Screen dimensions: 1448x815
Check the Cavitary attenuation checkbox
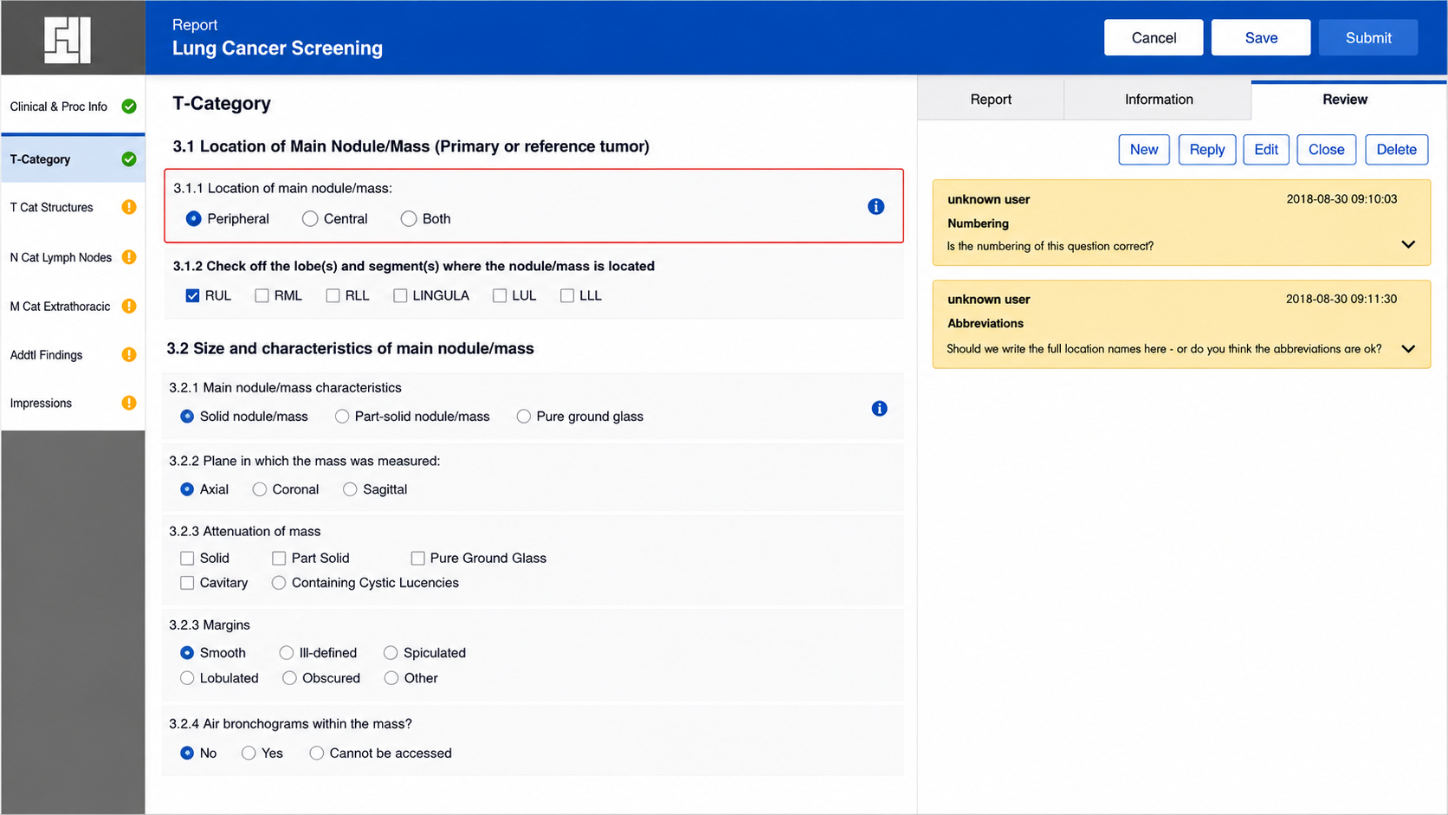pyautogui.click(x=187, y=583)
